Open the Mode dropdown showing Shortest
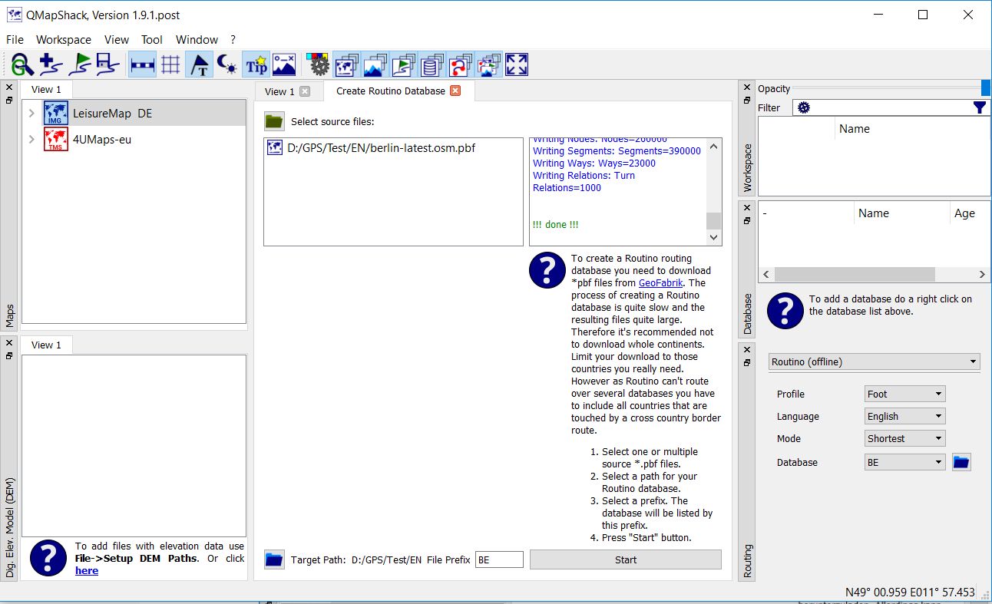The image size is (992, 604). [x=904, y=438]
